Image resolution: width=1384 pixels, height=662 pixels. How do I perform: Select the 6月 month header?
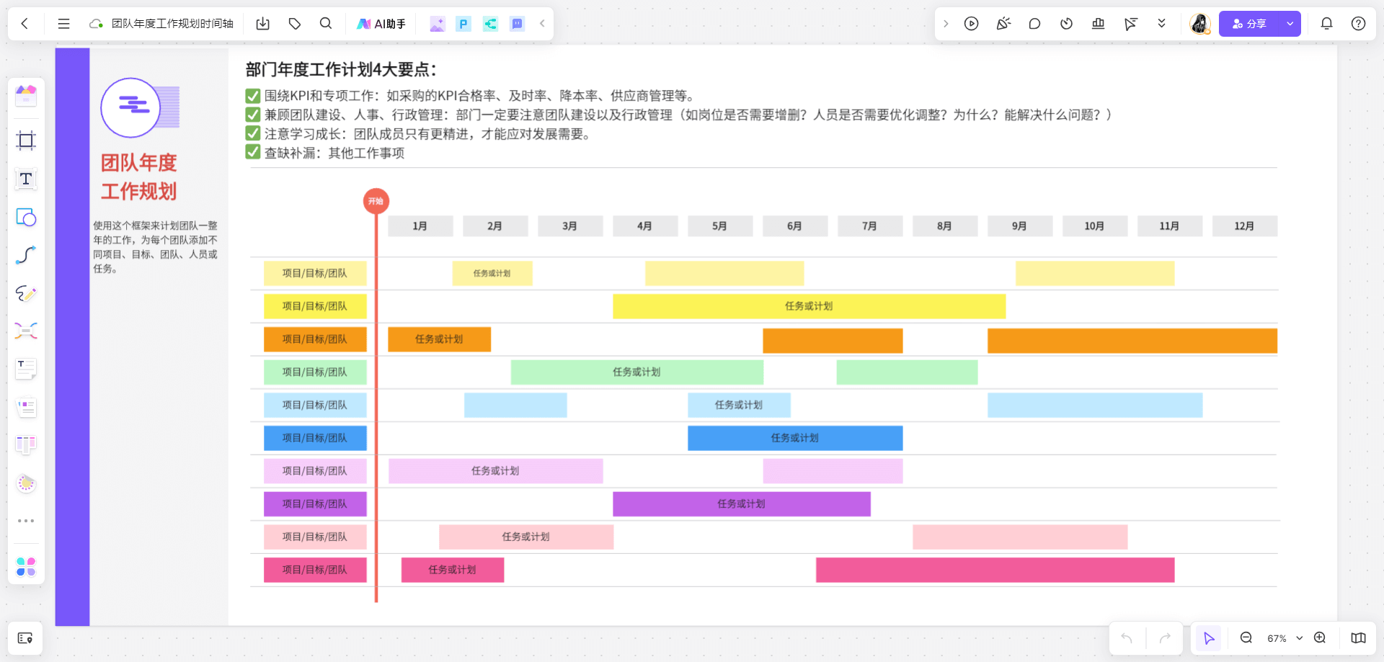(x=795, y=226)
